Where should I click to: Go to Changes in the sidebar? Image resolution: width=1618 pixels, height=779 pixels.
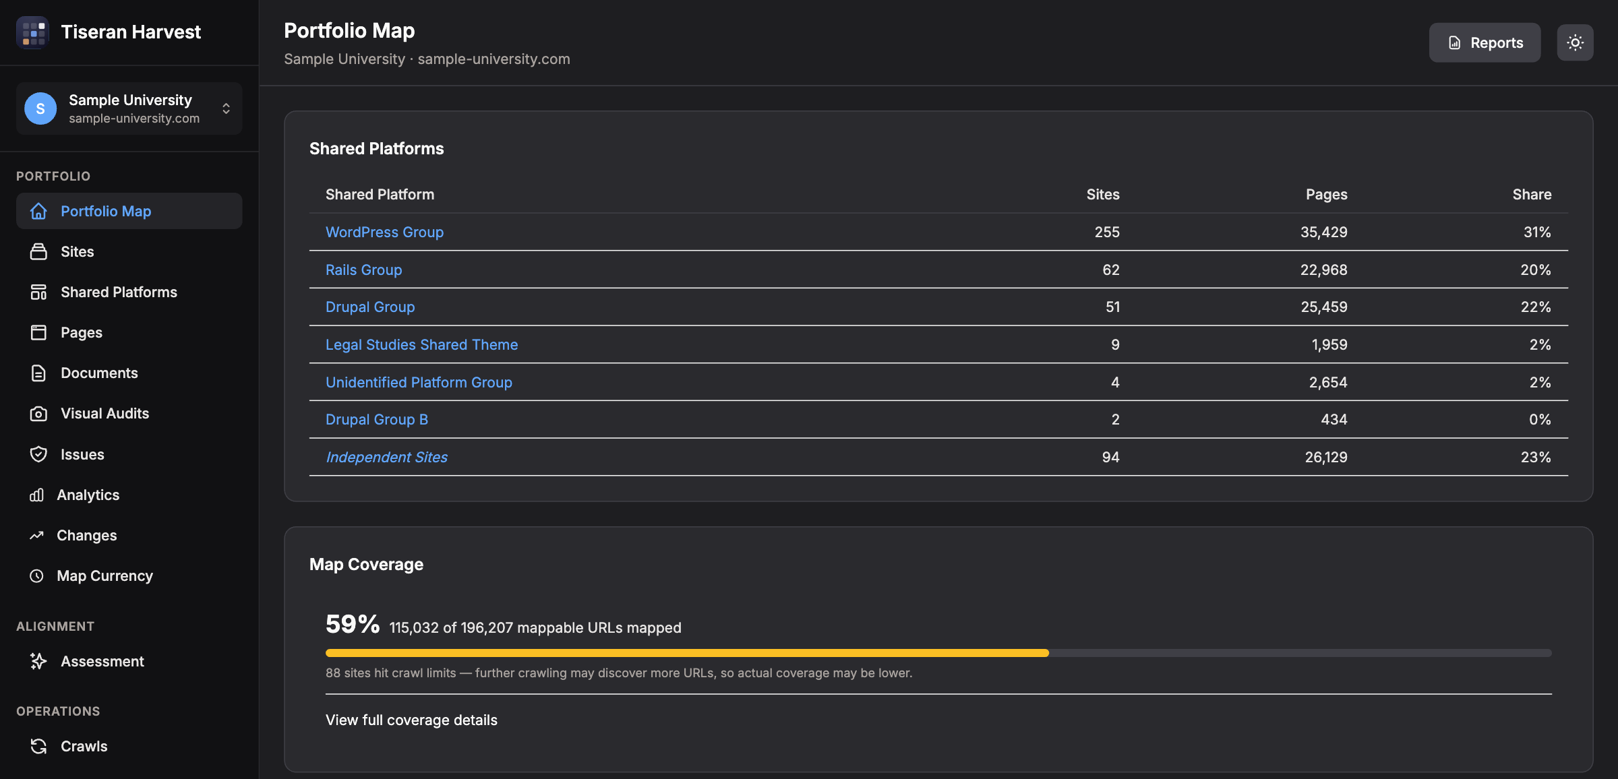(129, 535)
